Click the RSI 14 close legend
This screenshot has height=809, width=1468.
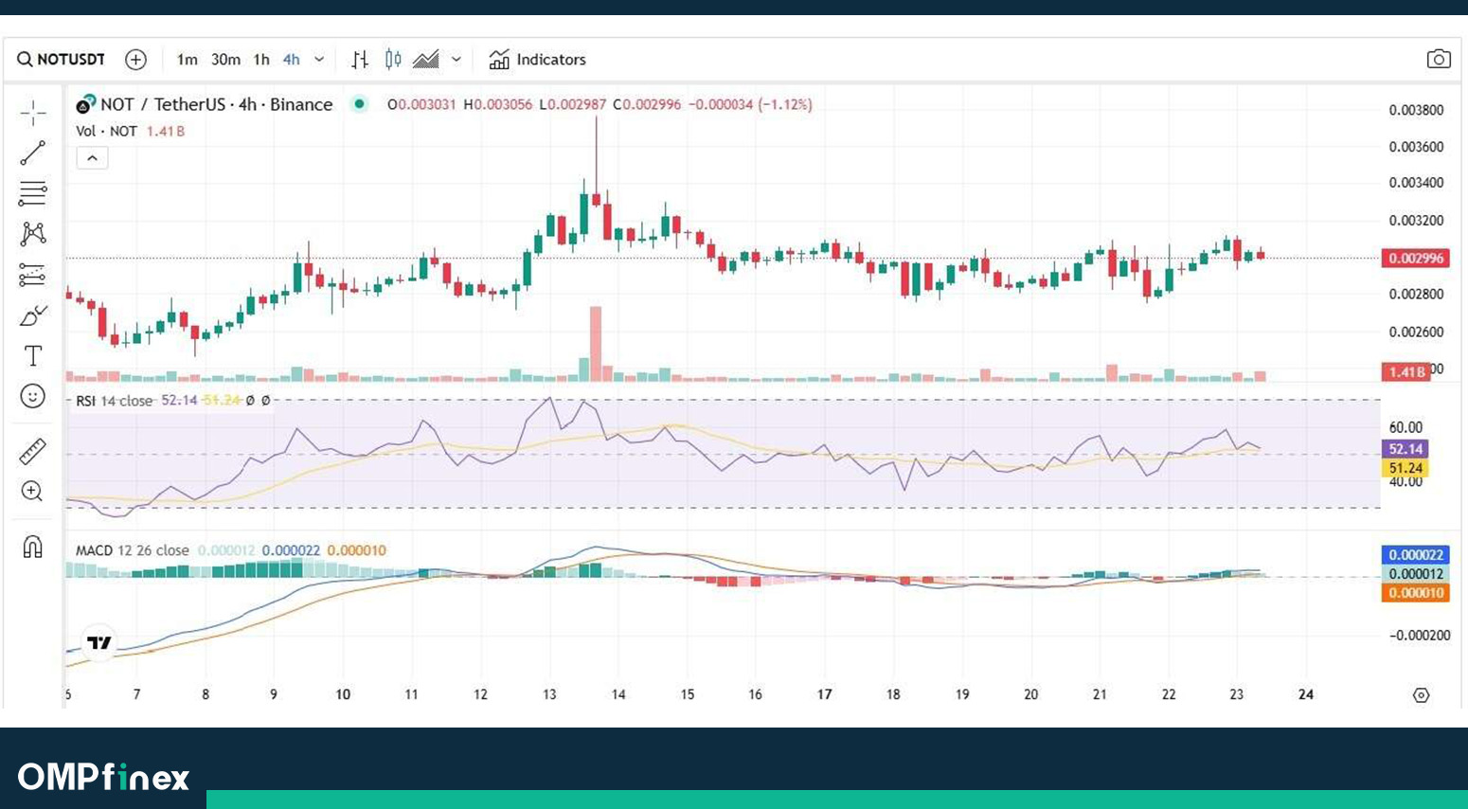click(114, 401)
